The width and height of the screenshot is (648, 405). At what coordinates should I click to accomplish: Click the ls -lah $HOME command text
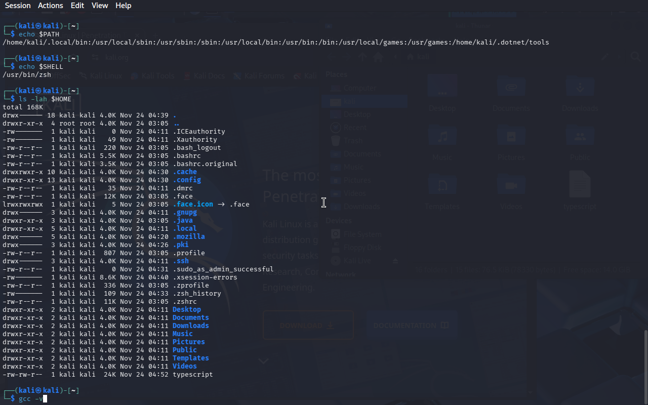(45, 99)
